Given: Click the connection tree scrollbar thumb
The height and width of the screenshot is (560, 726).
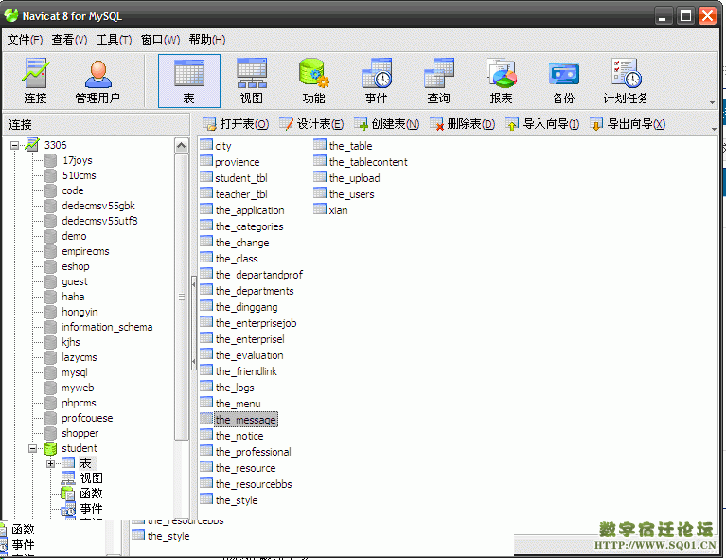Looking at the screenshot, I should click(181, 297).
